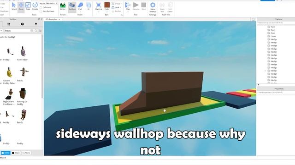Open the Mode Geometric dropdown
This screenshot has width=295, height=165.
(52, 4)
